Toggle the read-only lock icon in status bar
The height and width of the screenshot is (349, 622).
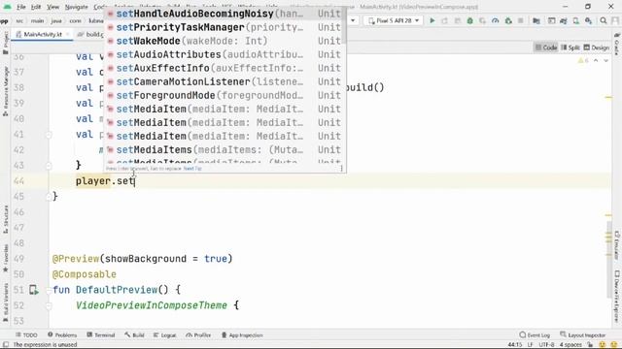[590, 345]
